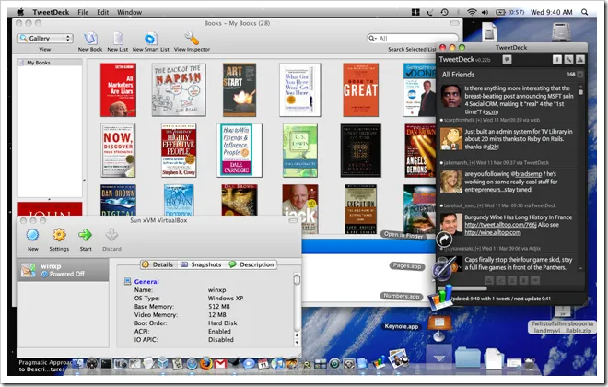Open tweet.alltop.com link in tweet
This screenshot has width=608, height=387.
[500, 225]
